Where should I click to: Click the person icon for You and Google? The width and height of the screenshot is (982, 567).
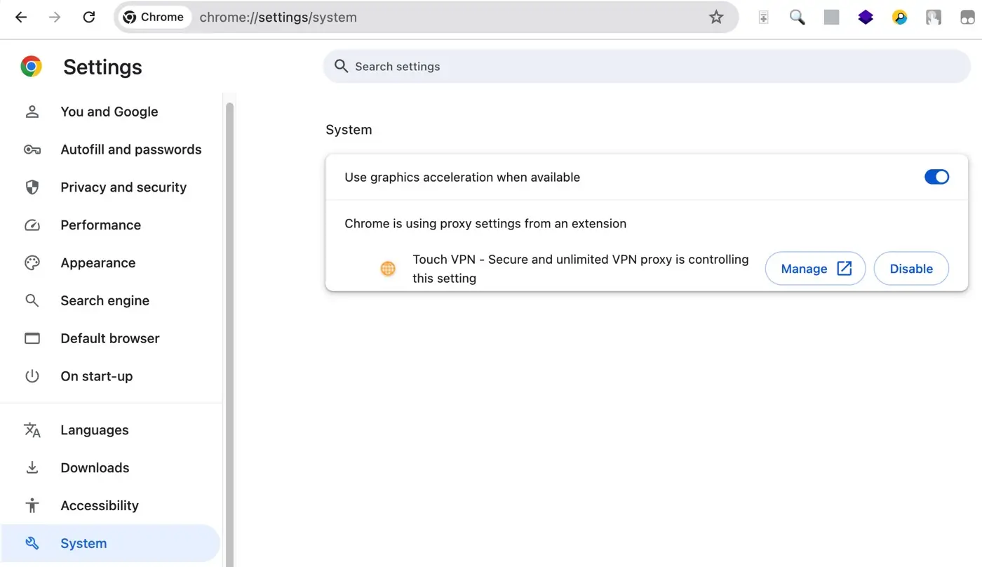pos(32,112)
